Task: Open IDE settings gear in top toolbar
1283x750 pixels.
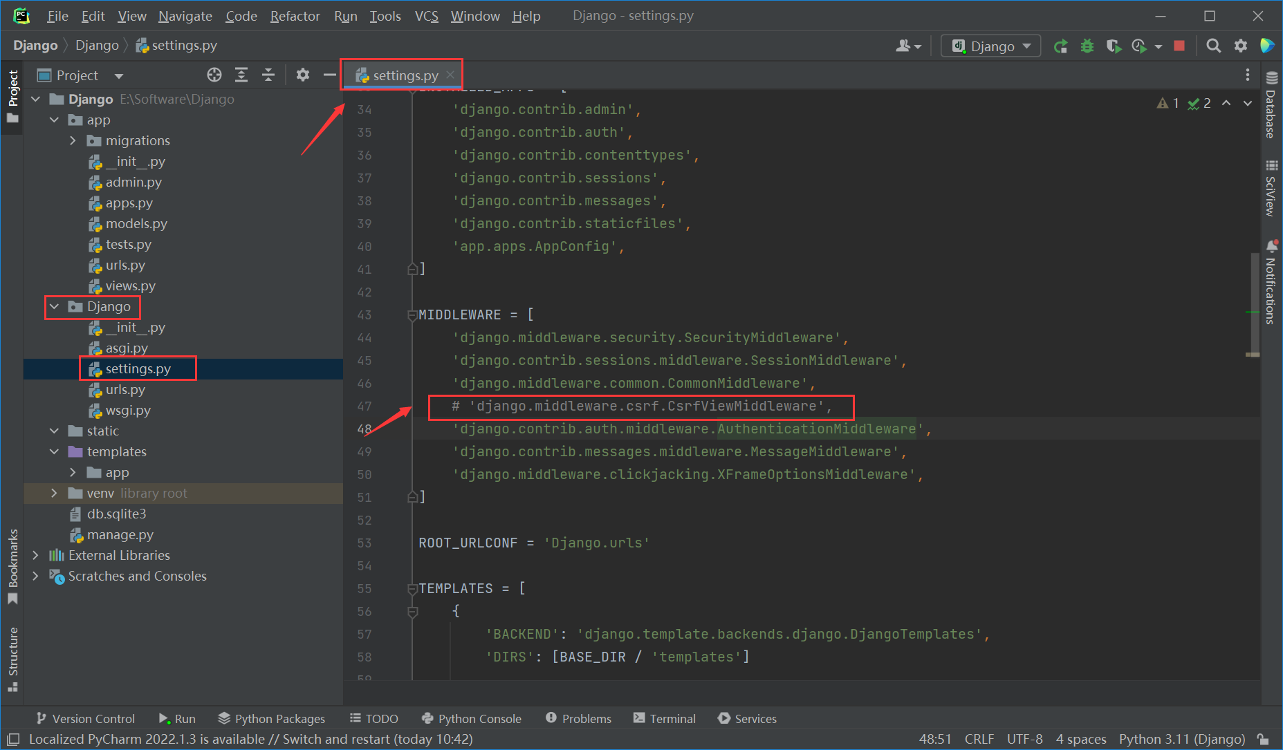Action: (x=1241, y=46)
